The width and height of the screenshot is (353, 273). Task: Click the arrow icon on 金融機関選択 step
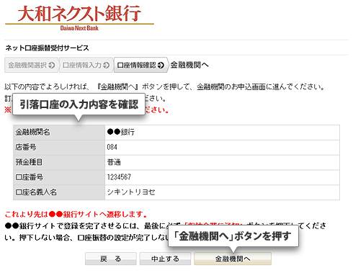[x=52, y=65]
